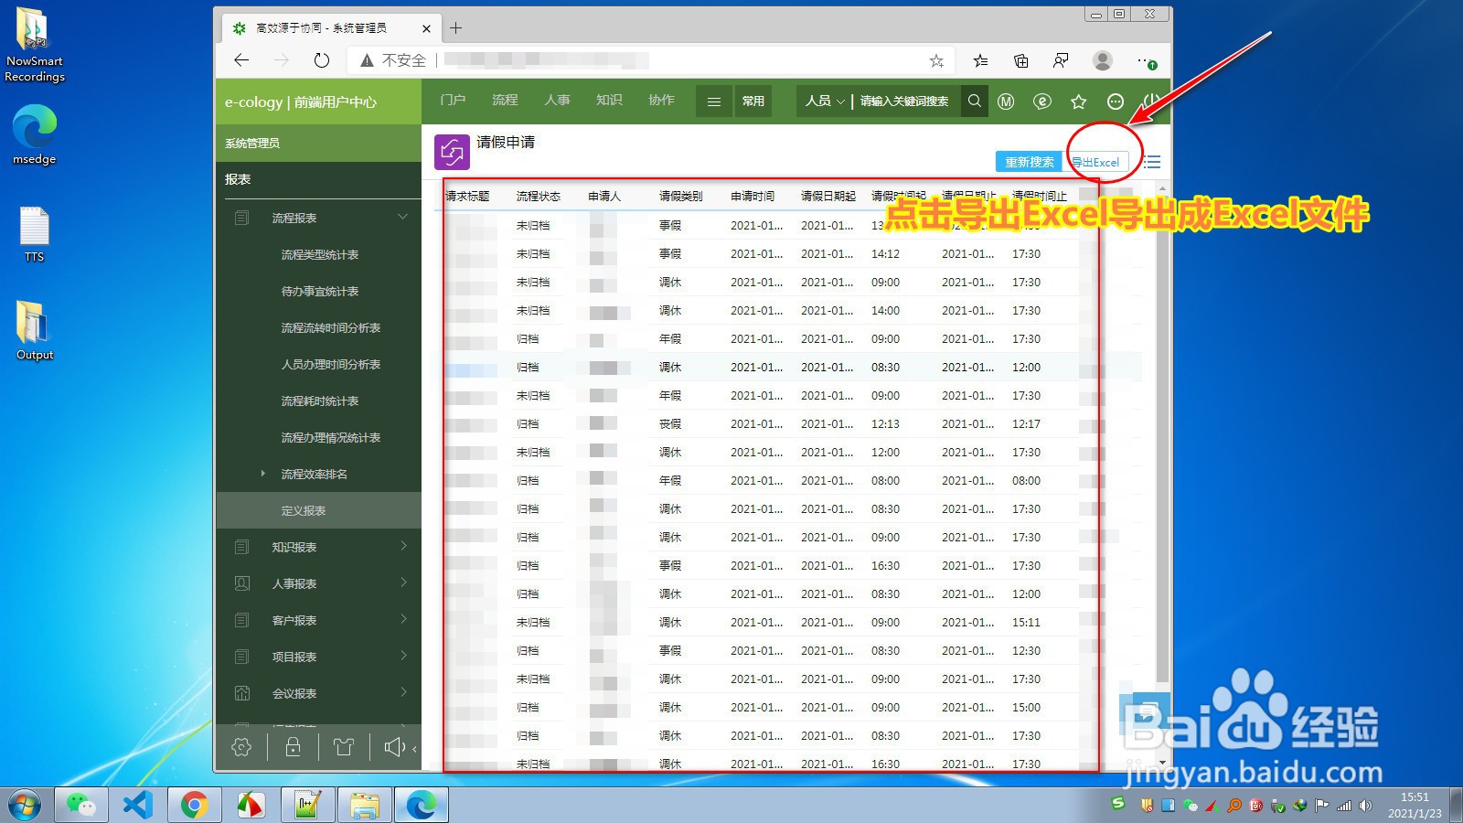Open the 人员 search type dropdown
This screenshot has width=1463, height=823.
tap(825, 102)
